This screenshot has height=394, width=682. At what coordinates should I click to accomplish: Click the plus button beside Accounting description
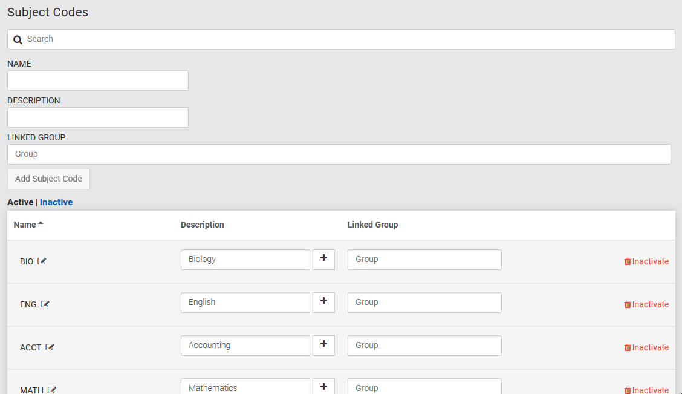323,345
